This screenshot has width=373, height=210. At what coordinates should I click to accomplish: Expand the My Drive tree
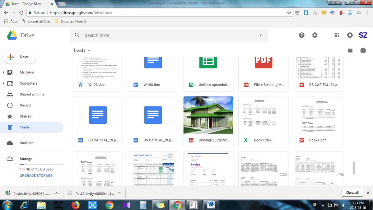(x=3, y=72)
